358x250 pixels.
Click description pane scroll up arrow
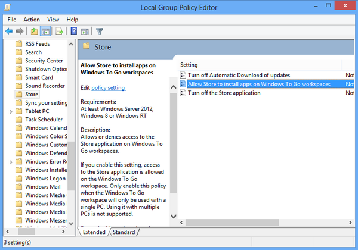click(174, 87)
